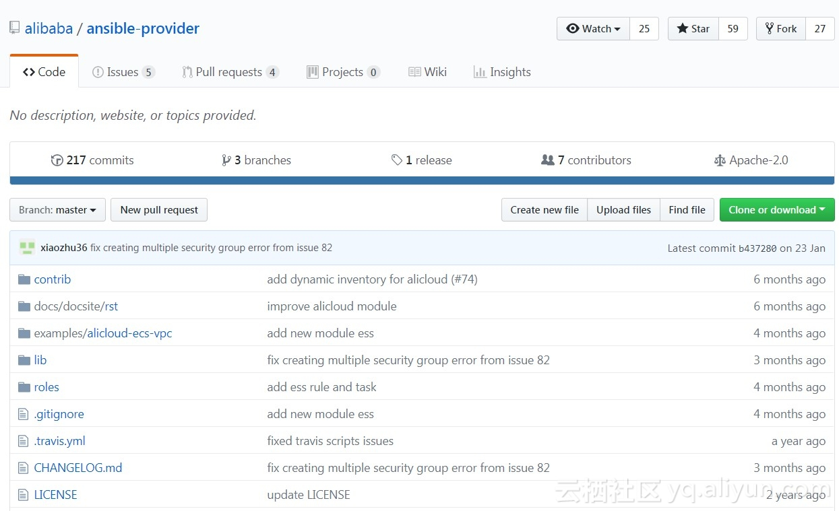Click the xiaozhu36 author name
Screen dimensions: 839x511
pyautogui.click(x=64, y=248)
